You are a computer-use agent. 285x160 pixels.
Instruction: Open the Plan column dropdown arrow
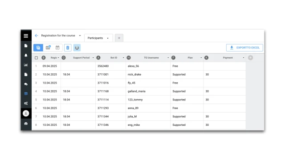(x=201, y=58)
